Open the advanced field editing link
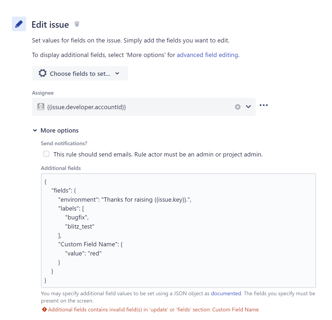This screenshot has height=320, width=332. click(207, 55)
